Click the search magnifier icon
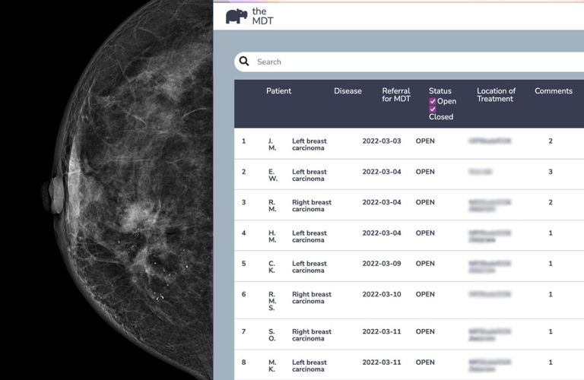The height and width of the screenshot is (380, 584). tap(244, 62)
